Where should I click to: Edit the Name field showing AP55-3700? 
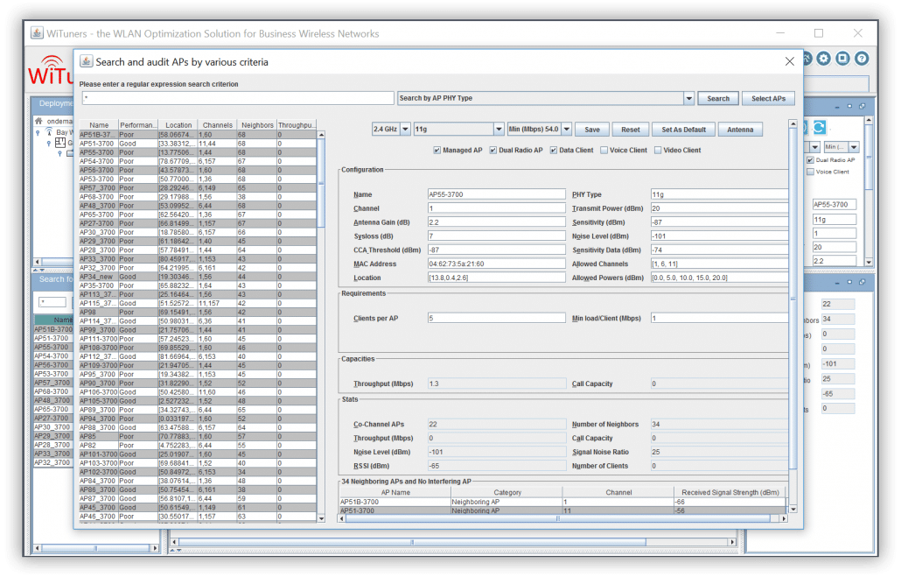497,194
